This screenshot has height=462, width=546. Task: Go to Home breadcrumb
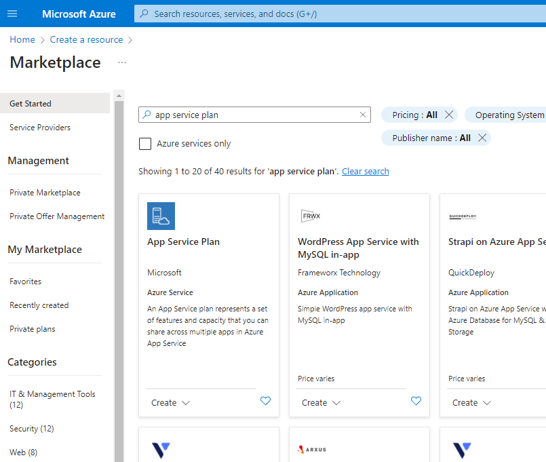(22, 40)
